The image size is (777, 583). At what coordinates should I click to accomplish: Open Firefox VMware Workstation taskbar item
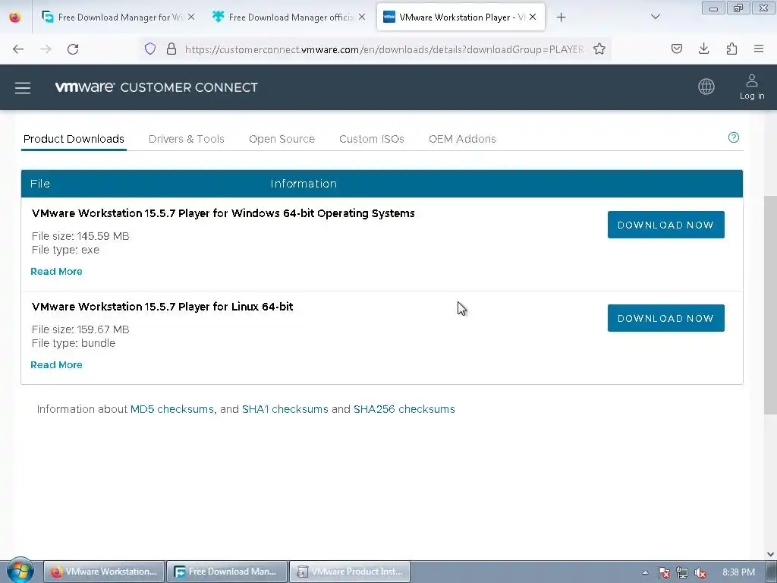[x=104, y=572]
